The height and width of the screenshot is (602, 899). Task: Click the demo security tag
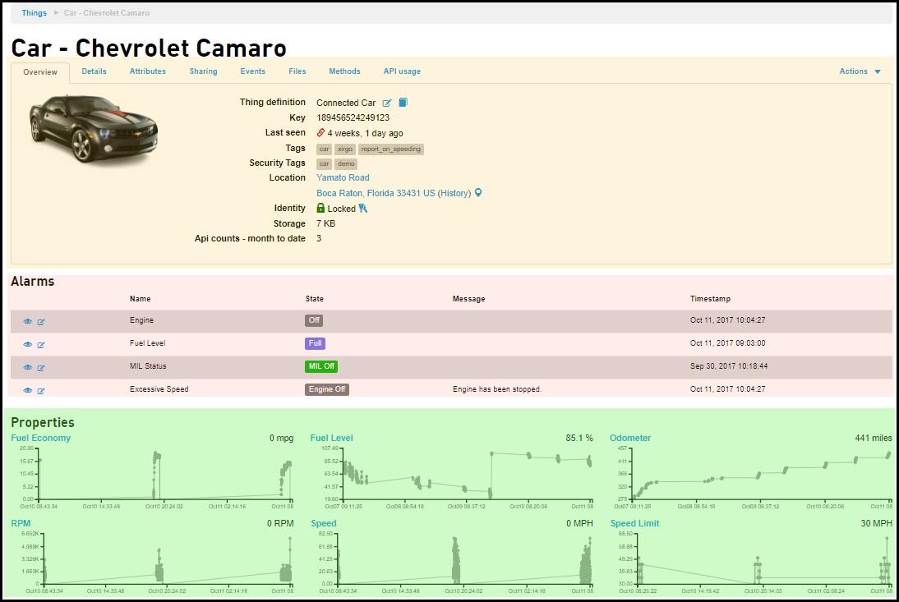coord(346,163)
